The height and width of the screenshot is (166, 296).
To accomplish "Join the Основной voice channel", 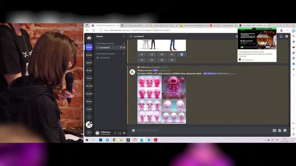I will (111, 58).
